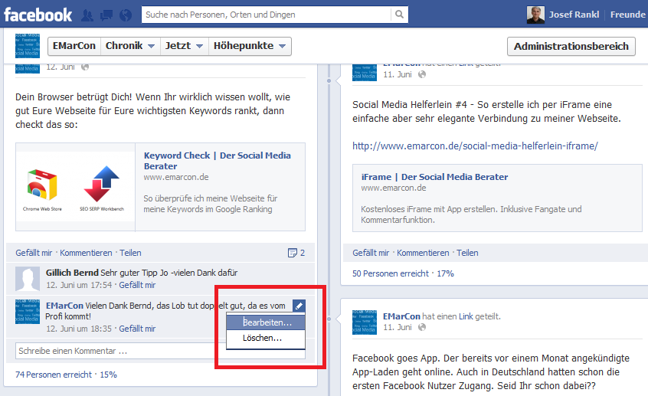Click the 15% reach percentage
This screenshot has width=648, height=396.
pos(108,375)
